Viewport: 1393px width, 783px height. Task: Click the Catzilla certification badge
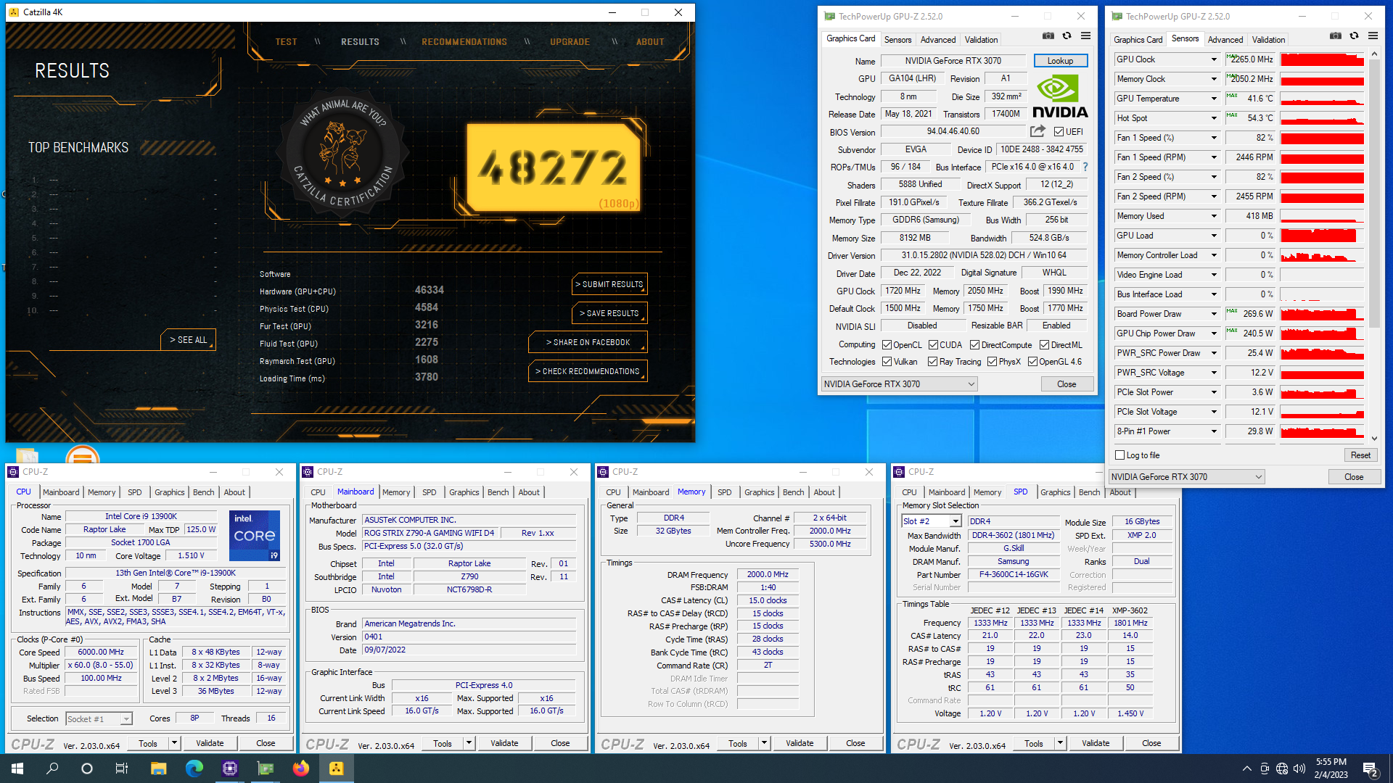pos(342,154)
